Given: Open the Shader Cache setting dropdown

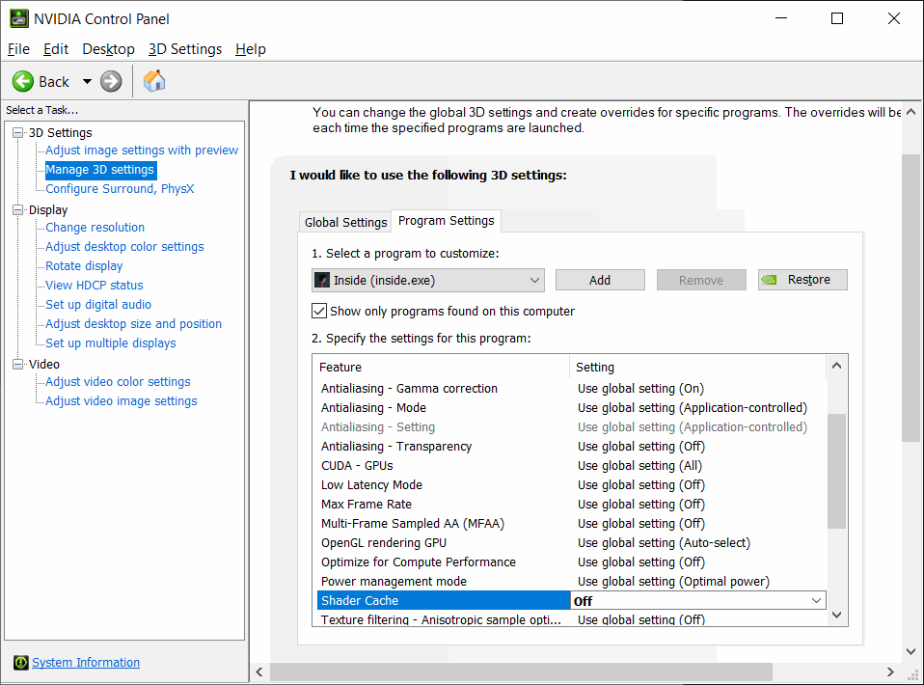Looking at the screenshot, I should (816, 601).
